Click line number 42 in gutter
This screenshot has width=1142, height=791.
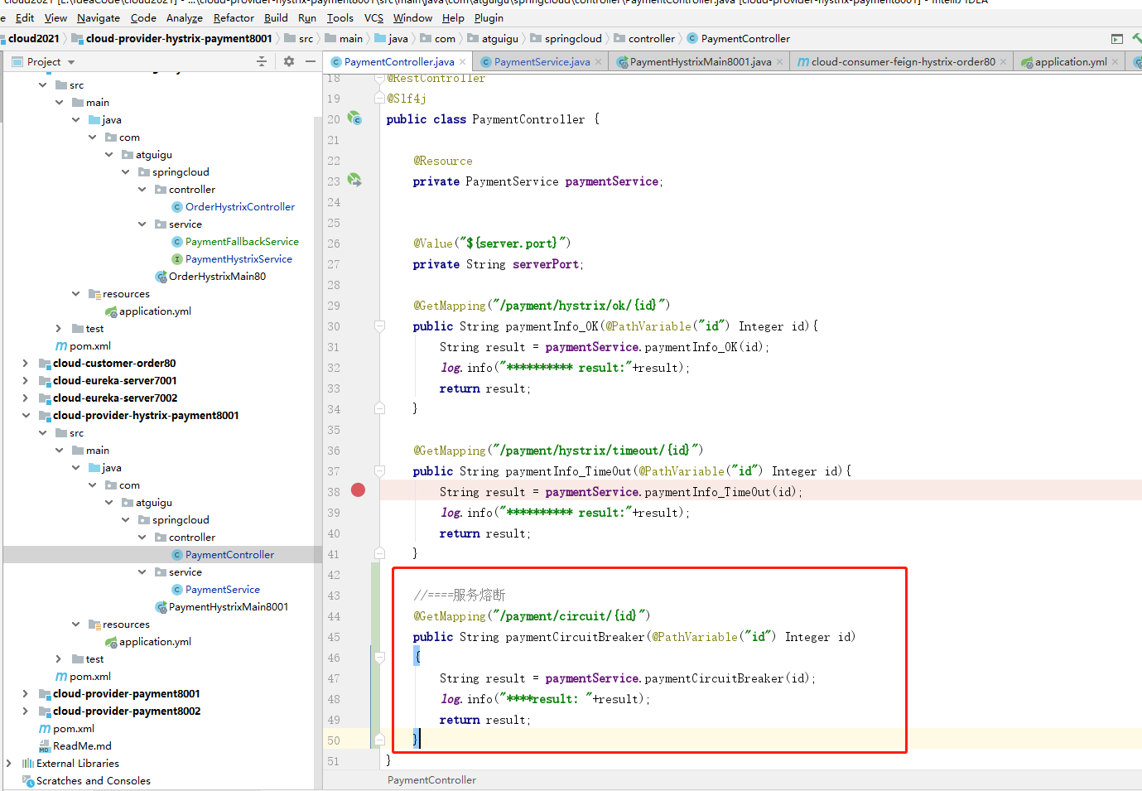point(334,575)
